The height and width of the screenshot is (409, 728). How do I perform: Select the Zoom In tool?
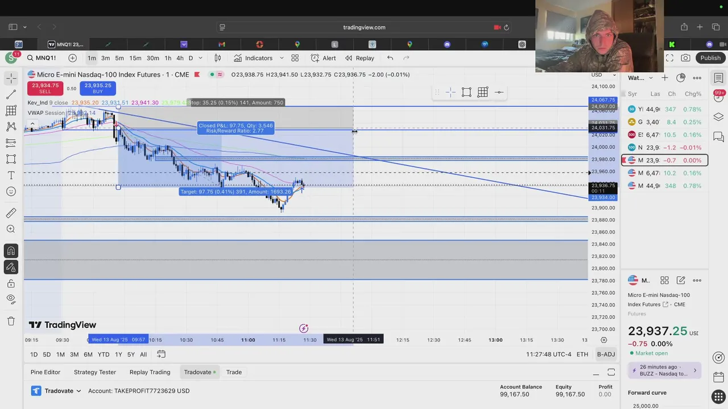tap(11, 229)
